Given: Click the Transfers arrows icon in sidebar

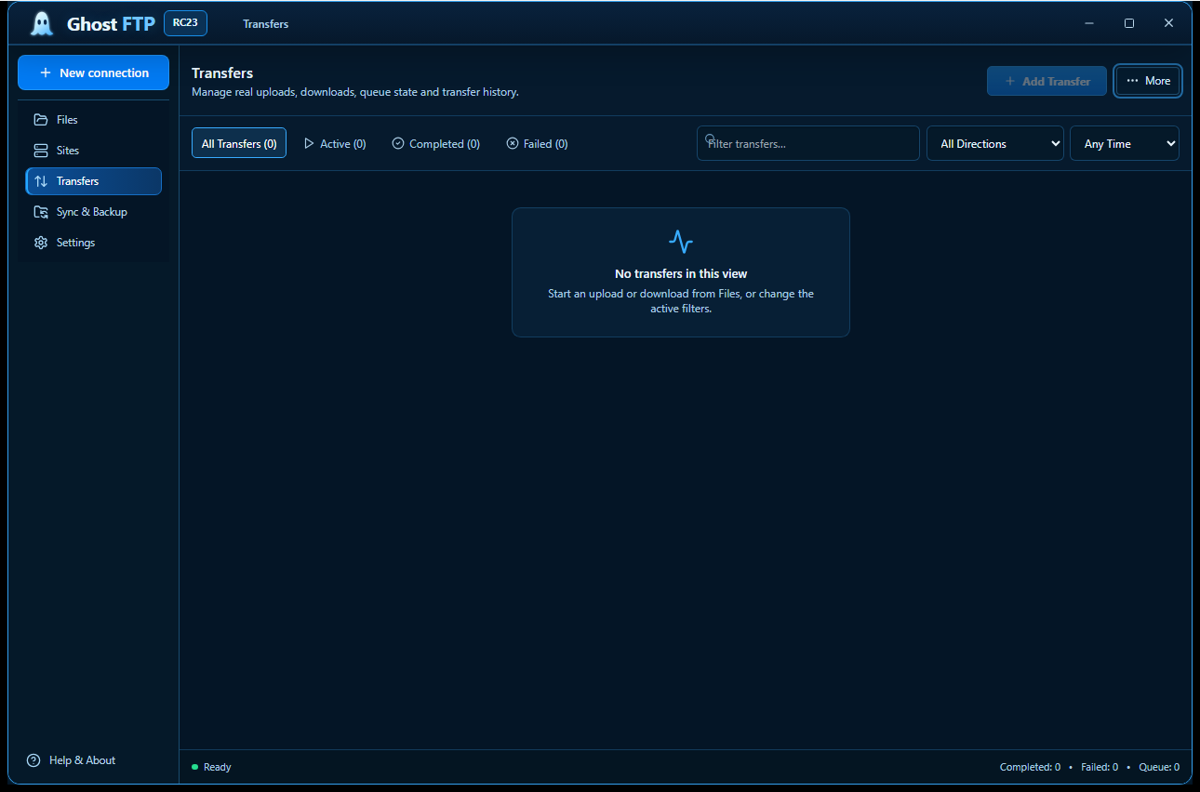Looking at the screenshot, I should click(x=41, y=181).
